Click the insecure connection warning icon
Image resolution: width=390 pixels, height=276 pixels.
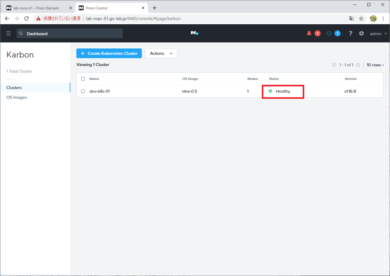tap(38, 19)
